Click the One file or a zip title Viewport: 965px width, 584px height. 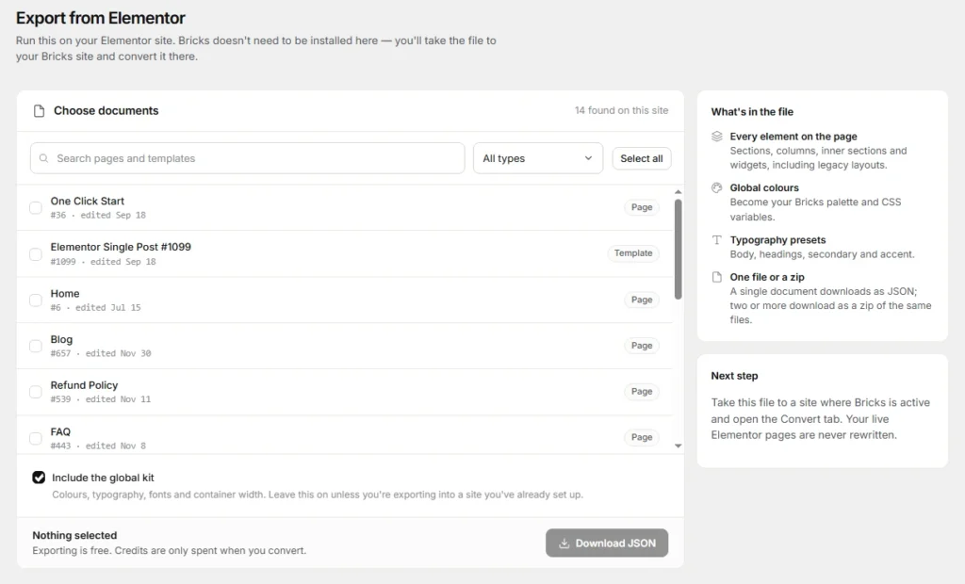pyautogui.click(x=767, y=277)
